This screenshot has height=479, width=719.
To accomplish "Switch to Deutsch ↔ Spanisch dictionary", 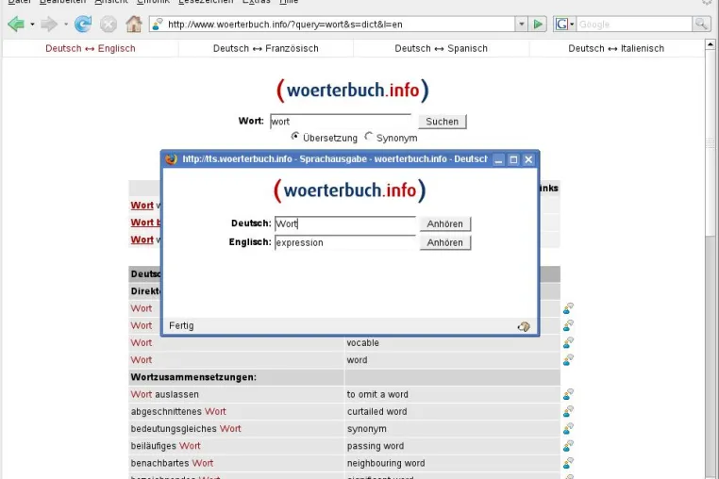I will point(442,49).
